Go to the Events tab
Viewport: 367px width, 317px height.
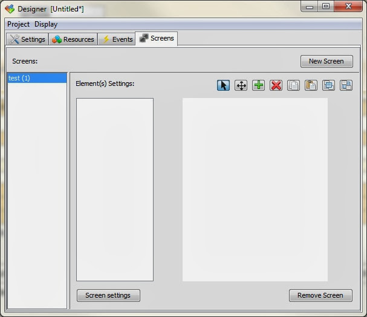117,39
